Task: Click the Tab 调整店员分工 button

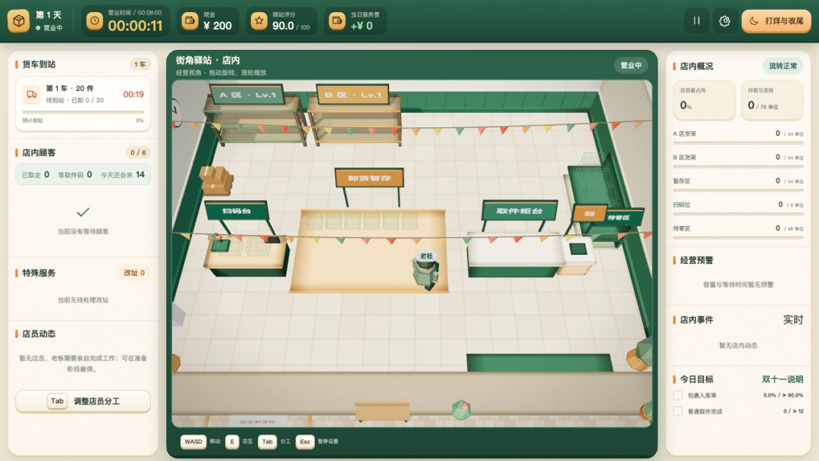Action: click(x=83, y=401)
